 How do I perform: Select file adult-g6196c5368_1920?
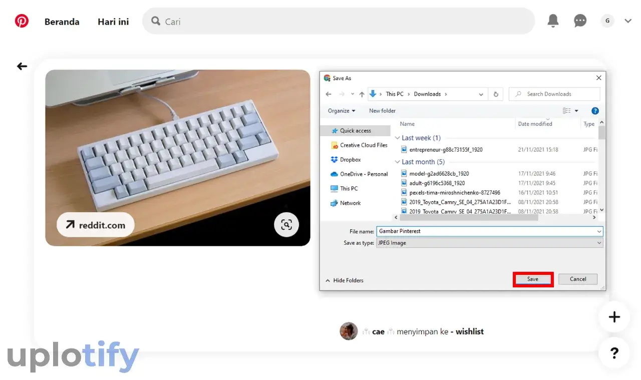point(437,183)
